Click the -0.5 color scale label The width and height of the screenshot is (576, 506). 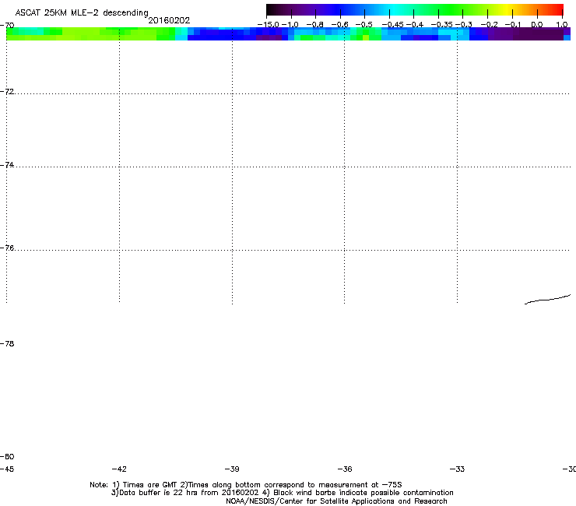click(364, 25)
